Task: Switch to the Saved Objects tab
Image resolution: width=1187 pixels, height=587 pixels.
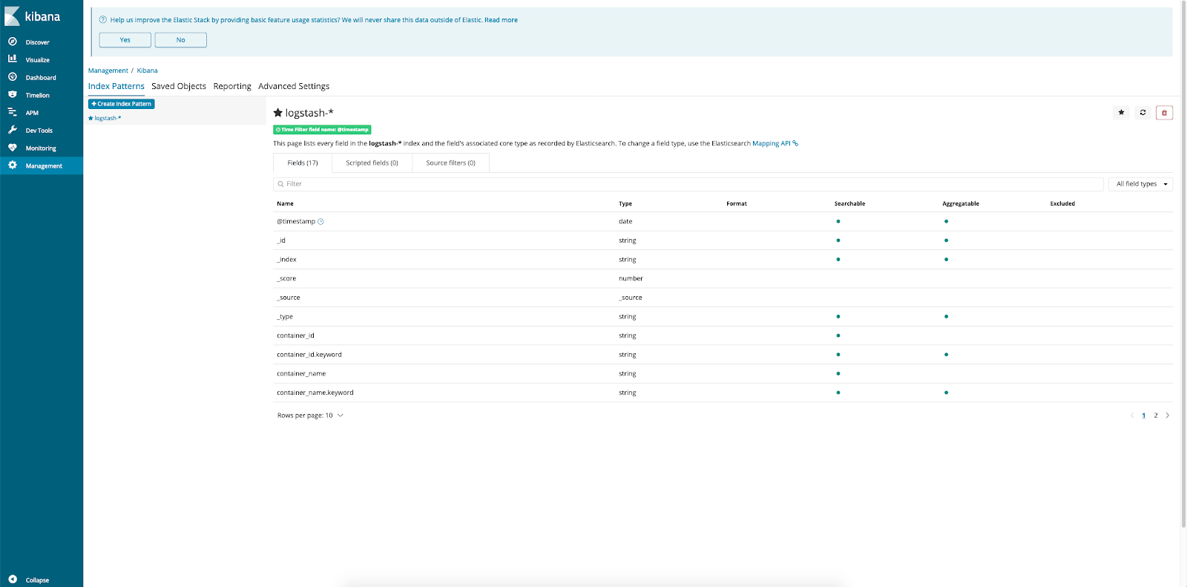Action: [x=179, y=86]
